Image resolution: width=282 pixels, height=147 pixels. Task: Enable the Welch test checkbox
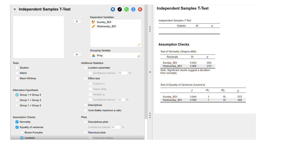(17, 73)
